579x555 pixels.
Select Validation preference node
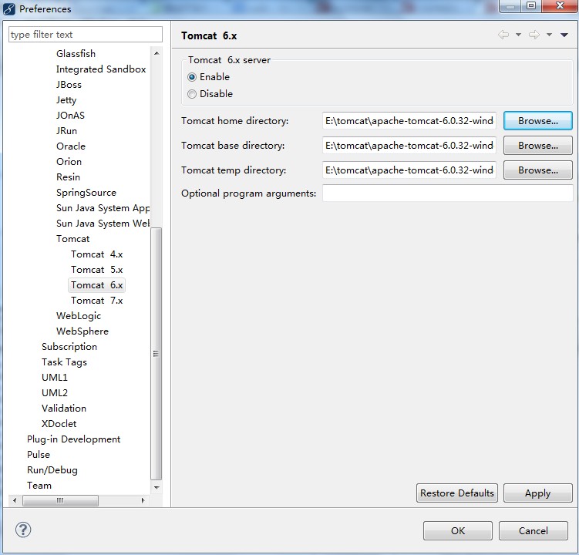point(64,409)
